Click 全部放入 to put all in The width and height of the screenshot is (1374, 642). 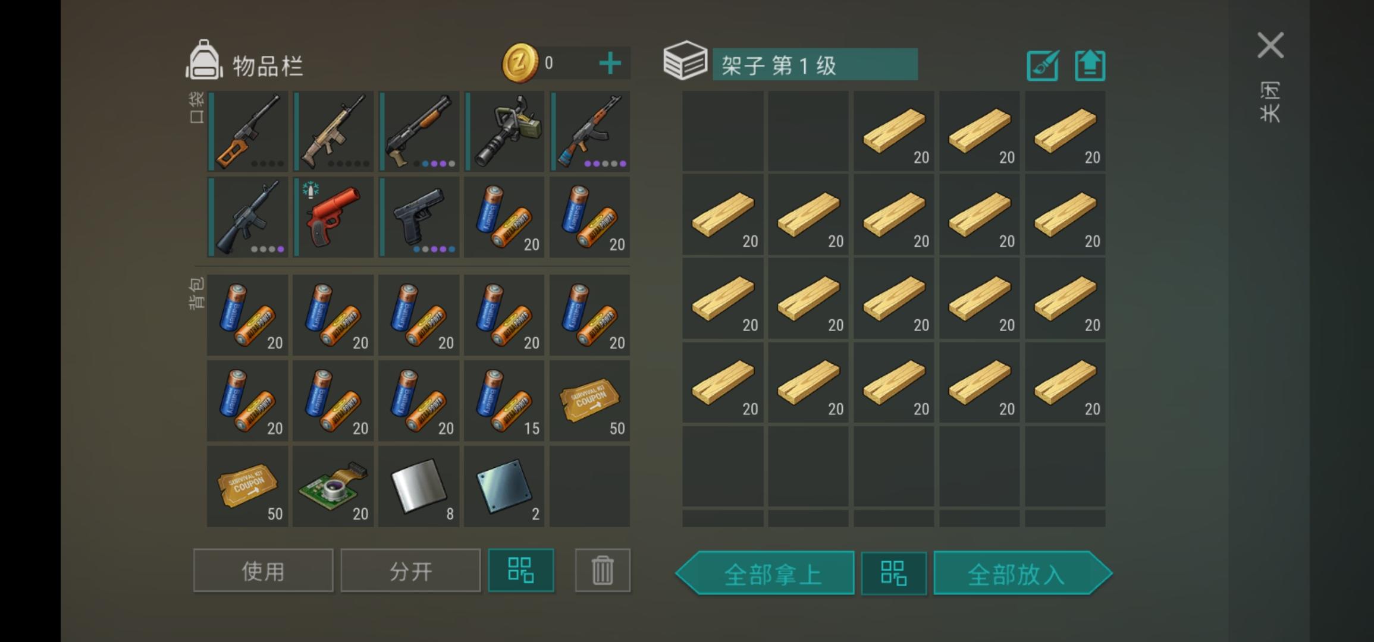pos(1023,573)
